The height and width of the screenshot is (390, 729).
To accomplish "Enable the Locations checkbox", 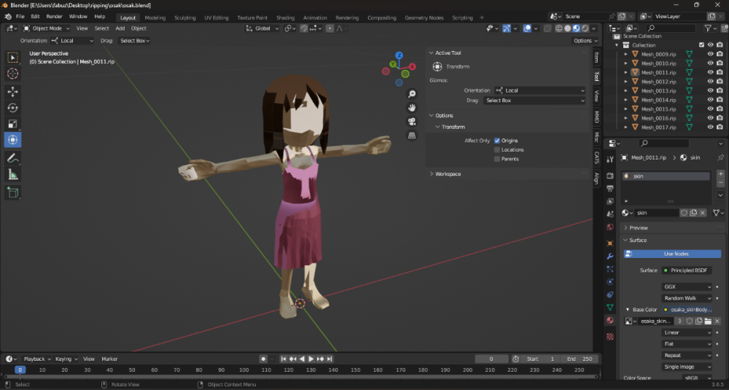I will tap(497, 149).
